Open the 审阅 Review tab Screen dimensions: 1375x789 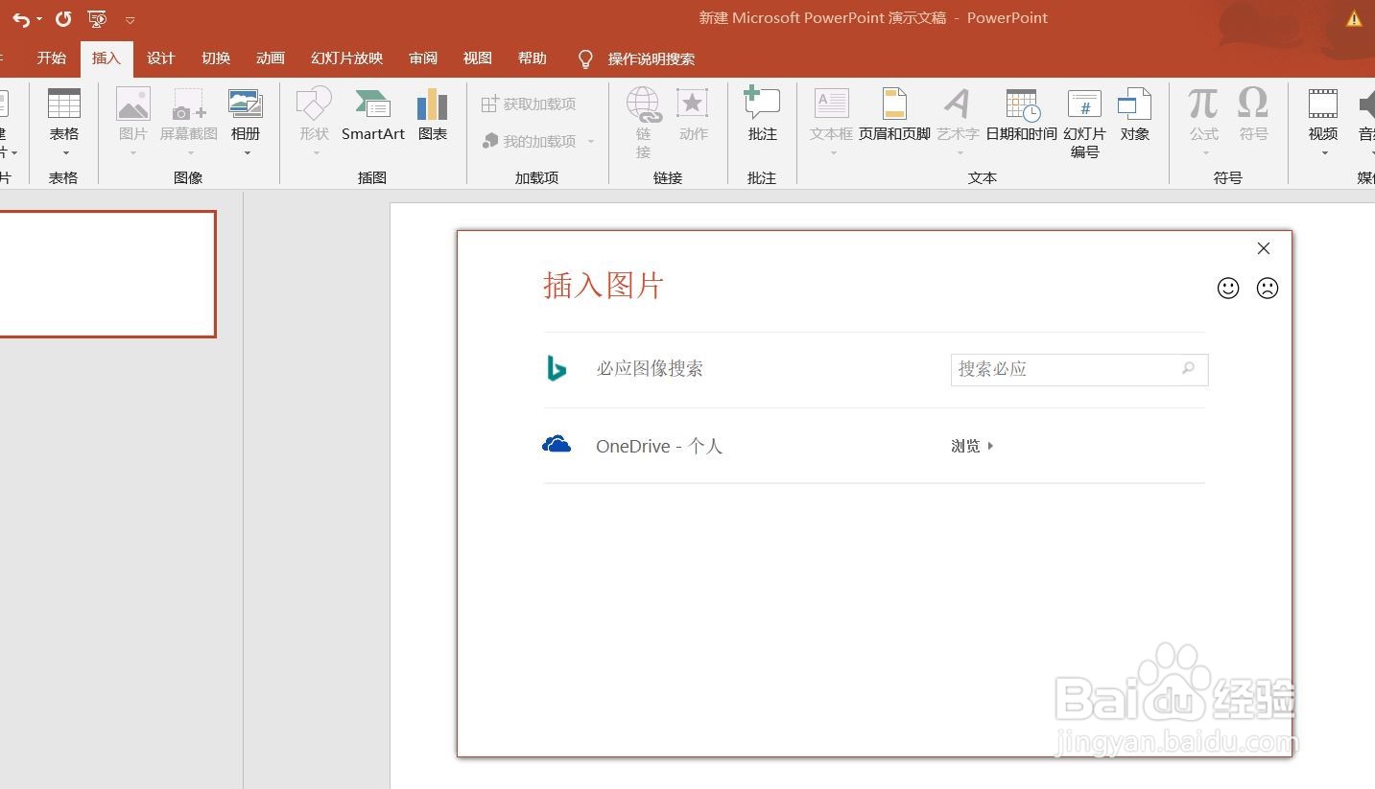(423, 58)
